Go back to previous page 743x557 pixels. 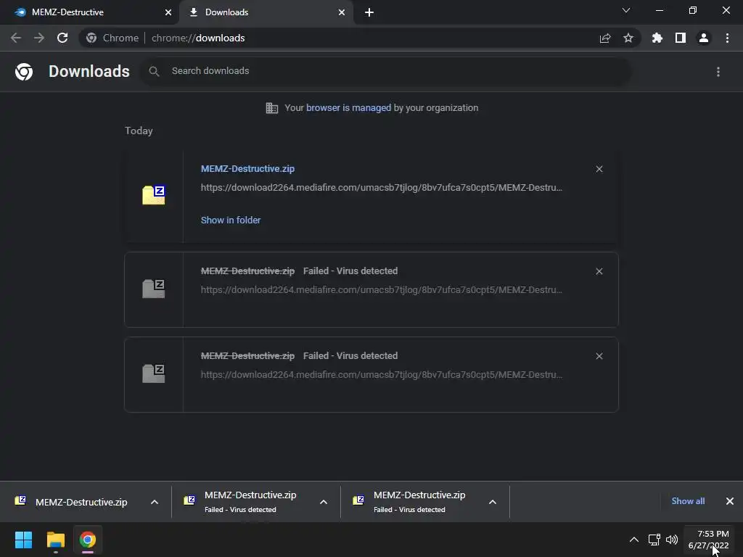click(16, 38)
